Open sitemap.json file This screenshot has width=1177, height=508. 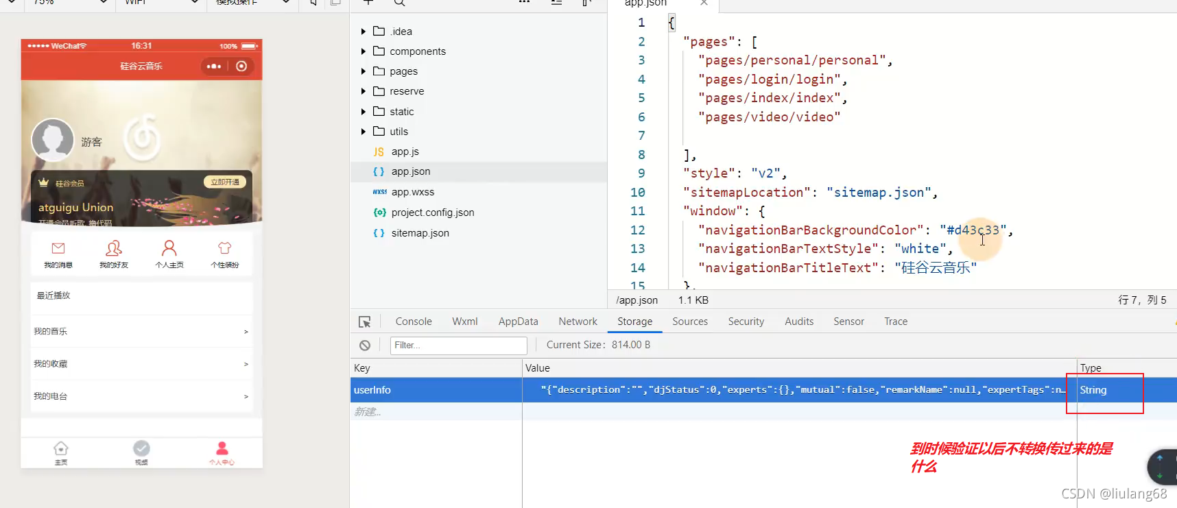tap(420, 233)
